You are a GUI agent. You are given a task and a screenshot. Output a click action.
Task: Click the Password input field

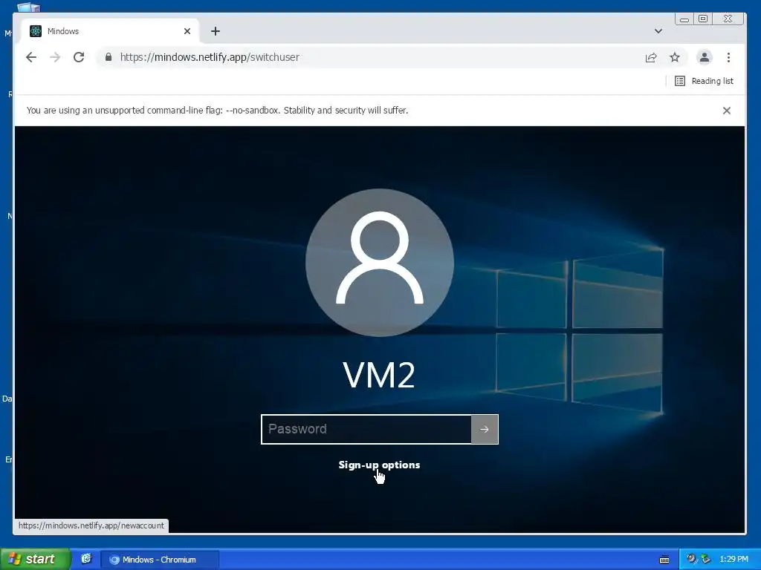[366, 429]
